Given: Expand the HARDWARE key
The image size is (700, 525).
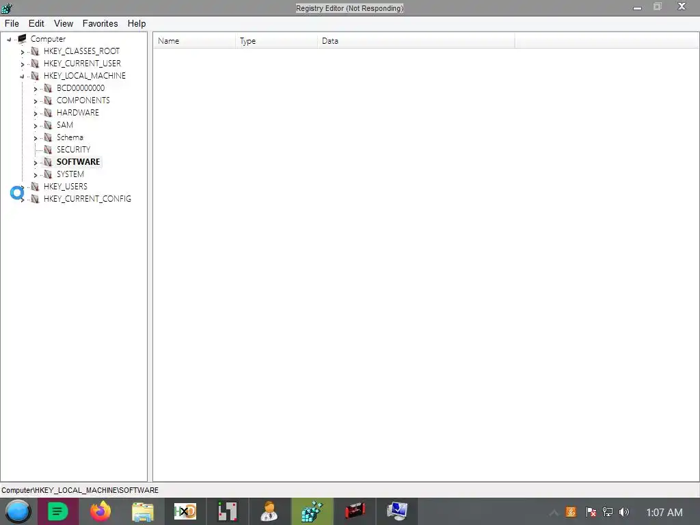Looking at the screenshot, I should click(36, 113).
